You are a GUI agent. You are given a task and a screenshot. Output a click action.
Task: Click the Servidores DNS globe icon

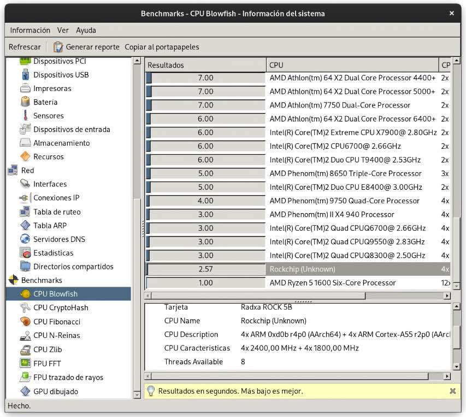pyautogui.click(x=25, y=239)
